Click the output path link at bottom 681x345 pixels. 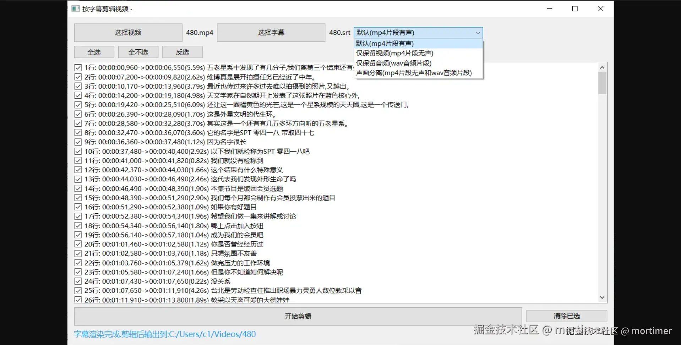point(164,334)
